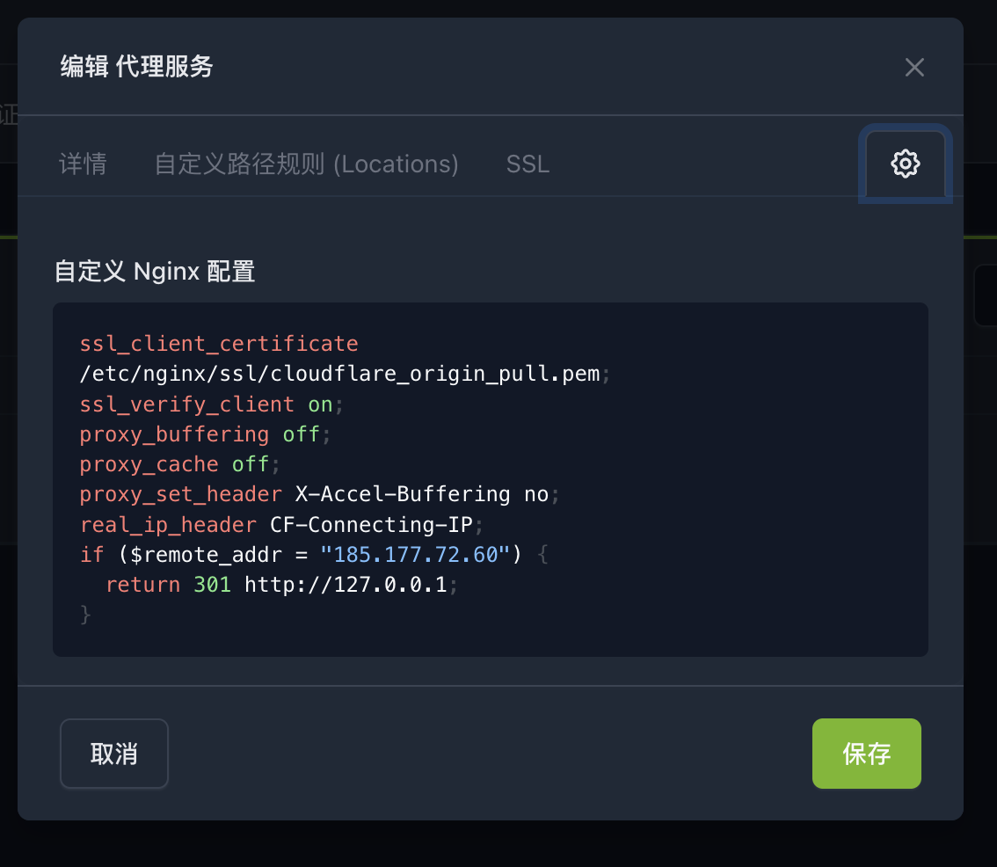Image resolution: width=997 pixels, height=867 pixels.
Task: Click the proxy_cache off line
Action: pos(179,464)
